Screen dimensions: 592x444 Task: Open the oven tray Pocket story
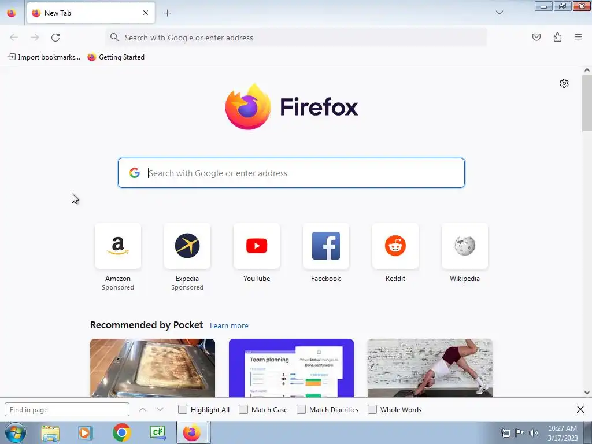pyautogui.click(x=153, y=368)
